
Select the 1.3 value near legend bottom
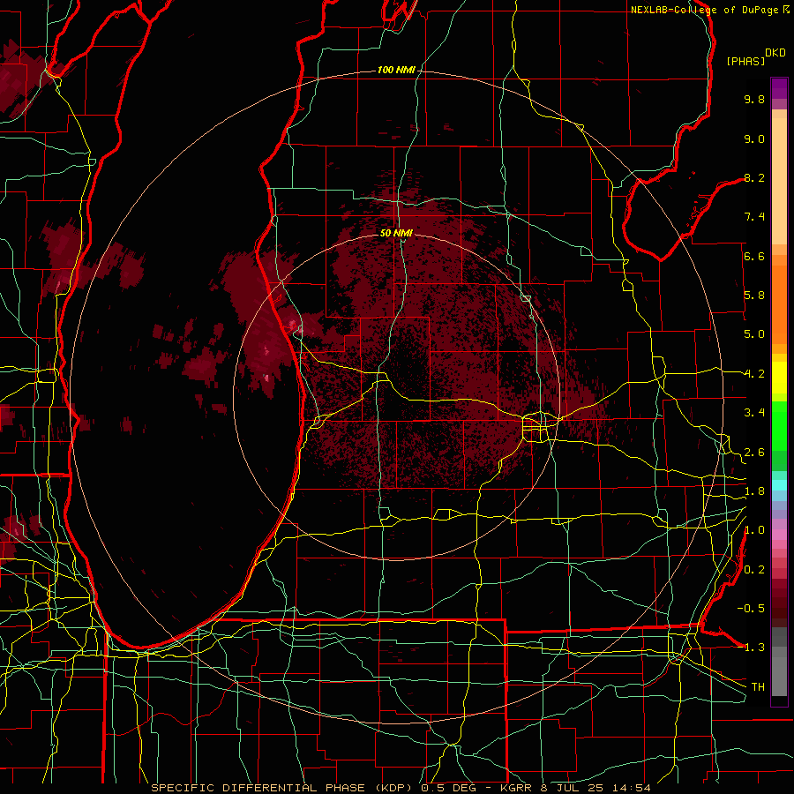pos(754,648)
